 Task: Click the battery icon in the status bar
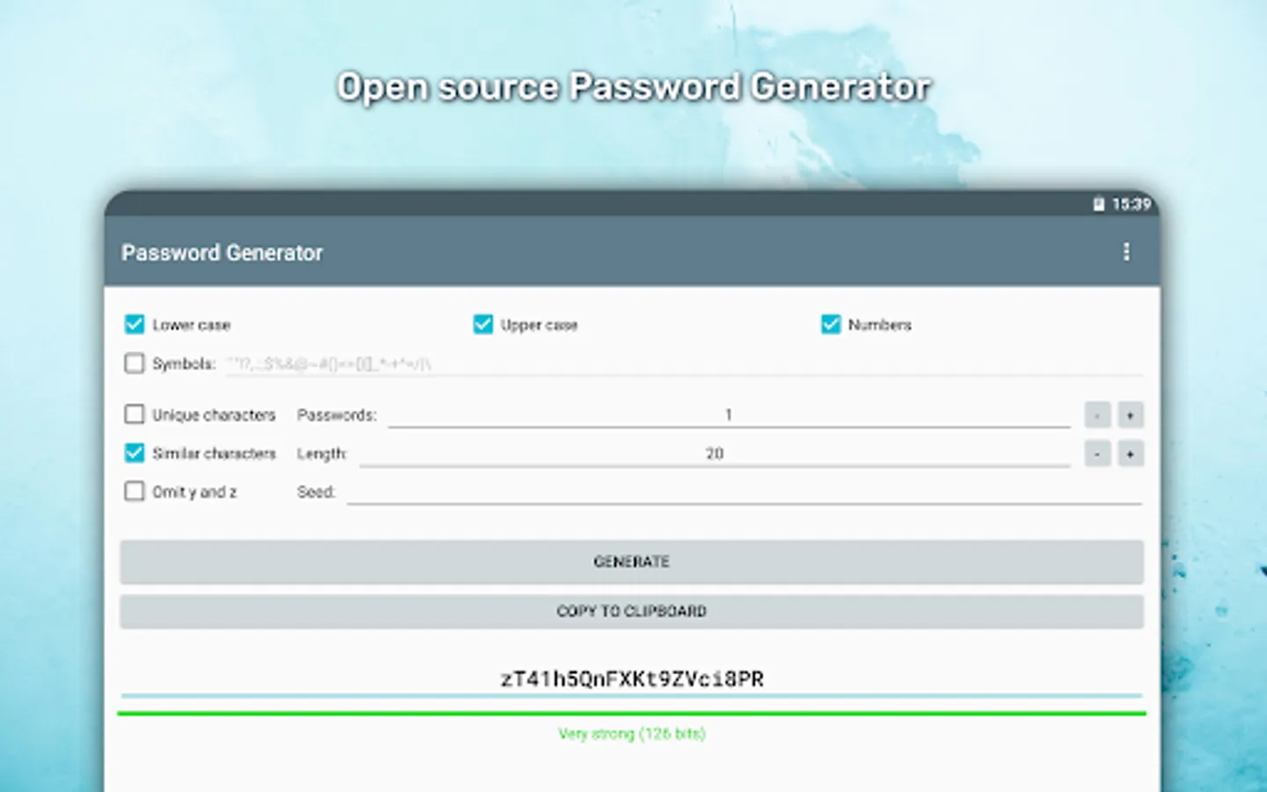tap(1098, 205)
